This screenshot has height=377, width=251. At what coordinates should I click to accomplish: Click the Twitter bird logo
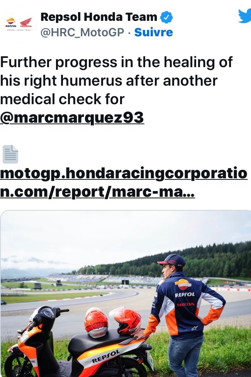pyautogui.click(x=244, y=16)
